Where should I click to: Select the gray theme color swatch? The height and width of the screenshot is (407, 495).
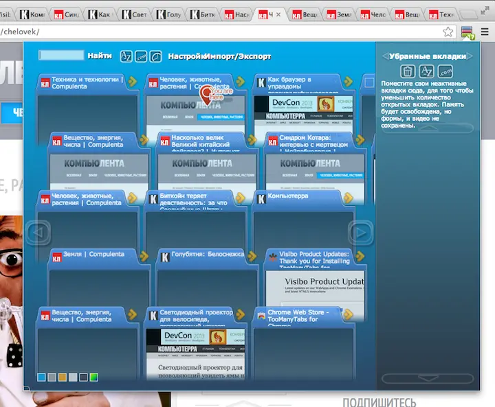[52, 377]
